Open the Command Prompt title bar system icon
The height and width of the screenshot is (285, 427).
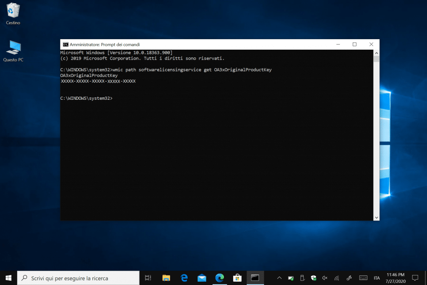pos(65,44)
